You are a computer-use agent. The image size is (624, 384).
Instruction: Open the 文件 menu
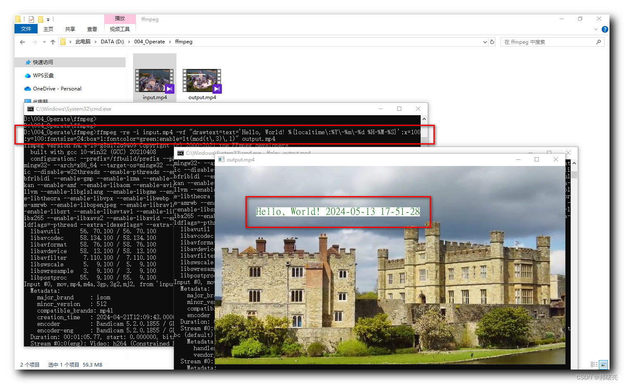point(26,28)
